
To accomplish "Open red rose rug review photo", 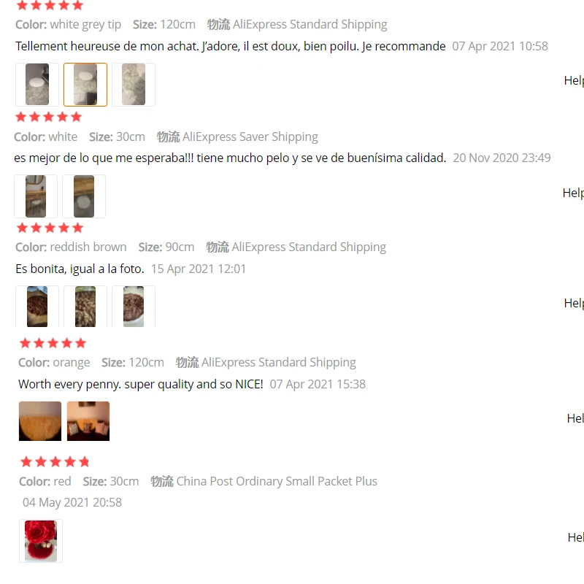I will pyautogui.click(x=41, y=541).
